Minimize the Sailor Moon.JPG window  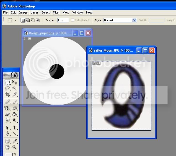click(x=139, y=51)
